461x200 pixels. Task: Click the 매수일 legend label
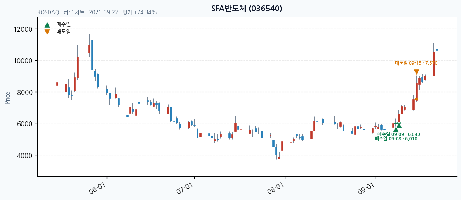coord(64,25)
